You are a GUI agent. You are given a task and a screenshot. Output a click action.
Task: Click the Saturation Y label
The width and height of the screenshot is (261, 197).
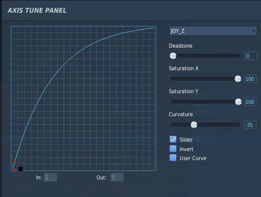[x=183, y=91]
